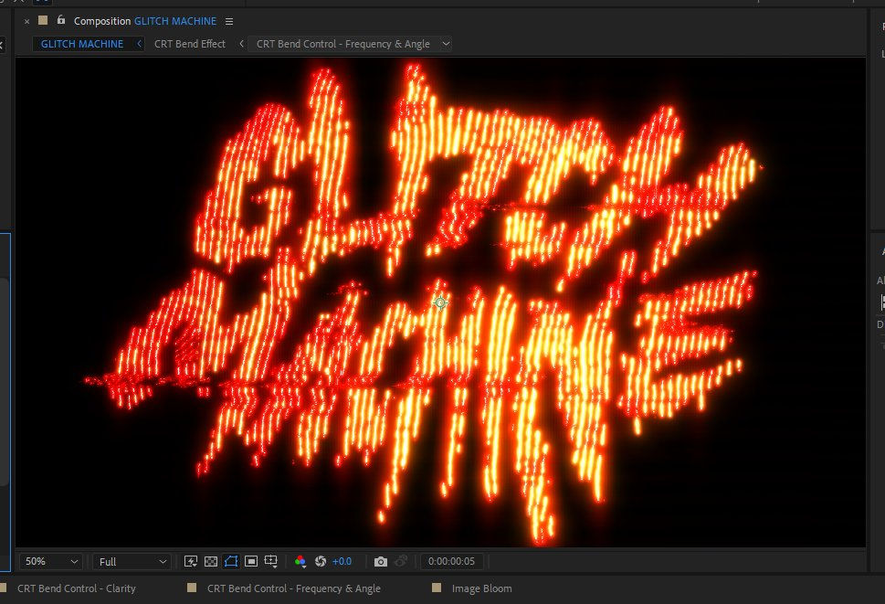Viewport: 885px width, 604px height.
Task: Open grid and guide options
Action: tap(271, 561)
